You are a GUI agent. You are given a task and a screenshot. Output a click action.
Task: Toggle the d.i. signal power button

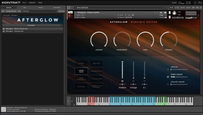144,81
